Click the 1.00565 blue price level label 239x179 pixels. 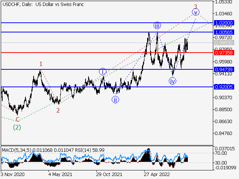[224, 32]
